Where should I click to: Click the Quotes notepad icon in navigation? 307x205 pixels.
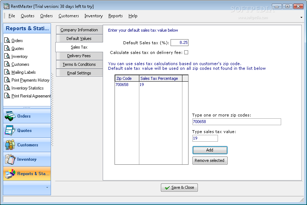[10, 131]
